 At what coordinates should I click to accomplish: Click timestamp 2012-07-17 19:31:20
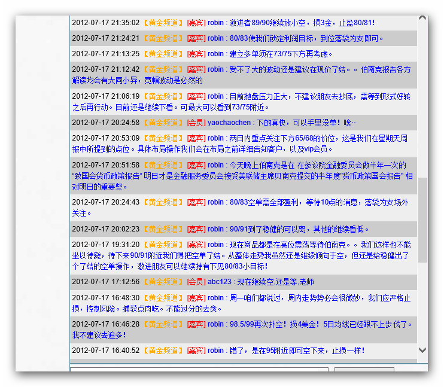pyautogui.click(x=106, y=245)
